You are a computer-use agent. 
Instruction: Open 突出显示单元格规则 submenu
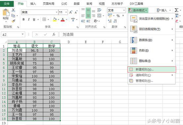click(x=152, y=19)
